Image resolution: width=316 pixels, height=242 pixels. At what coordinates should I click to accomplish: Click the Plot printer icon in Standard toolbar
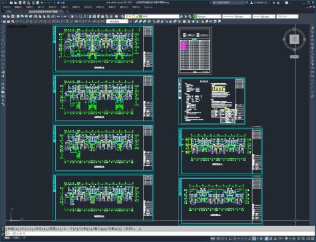click(18, 17)
